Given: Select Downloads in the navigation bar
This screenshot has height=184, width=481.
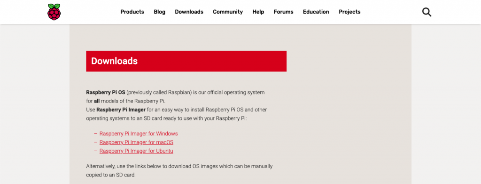Looking at the screenshot, I should click(189, 12).
